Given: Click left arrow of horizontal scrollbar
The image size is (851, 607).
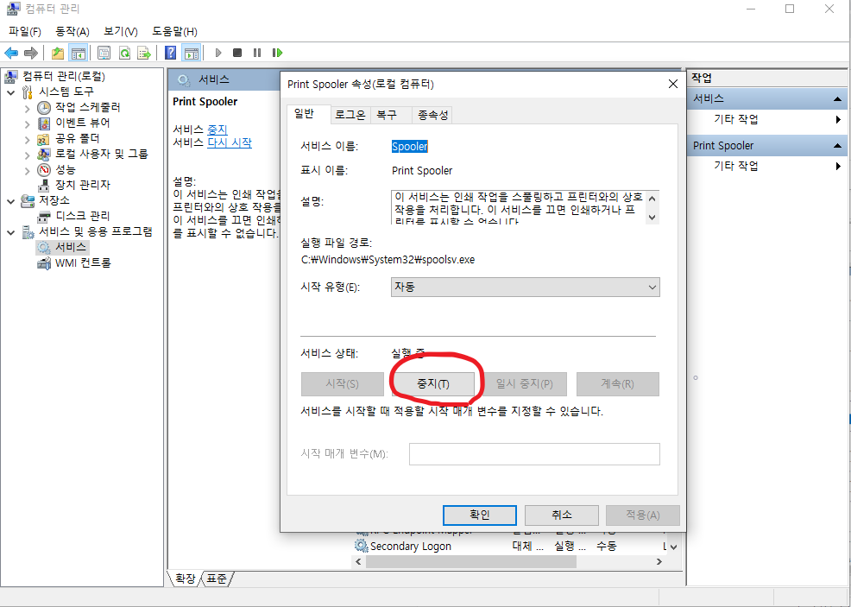Looking at the screenshot, I should click(358, 561).
